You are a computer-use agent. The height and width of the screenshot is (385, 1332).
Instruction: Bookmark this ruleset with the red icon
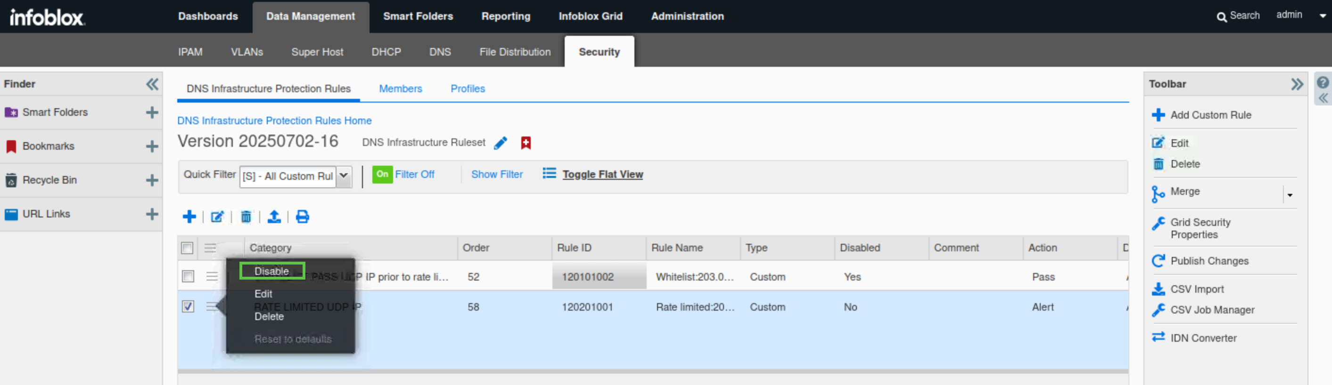click(526, 143)
